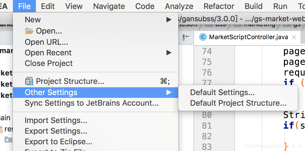Click the Open folder icon

[29, 31]
